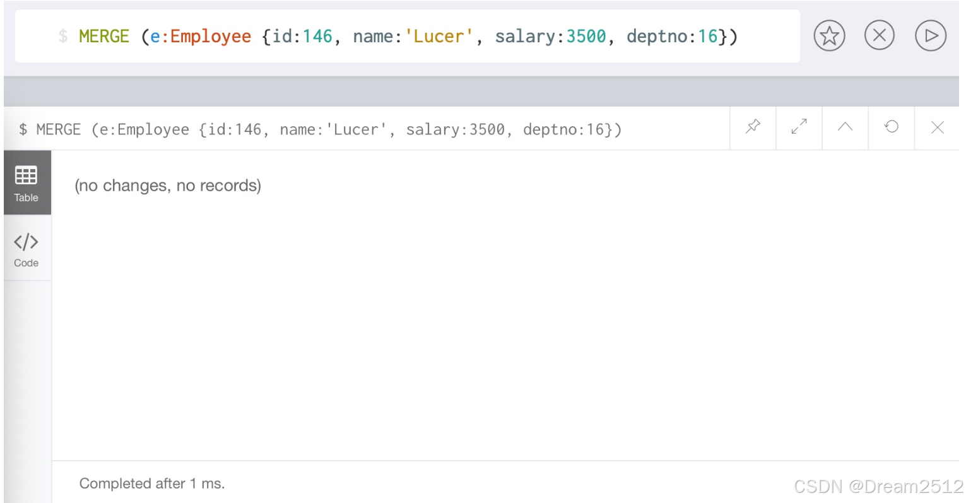Select the 'Completed after 1 ms.' status text
Viewport: 966px width, 503px height.
coord(152,483)
